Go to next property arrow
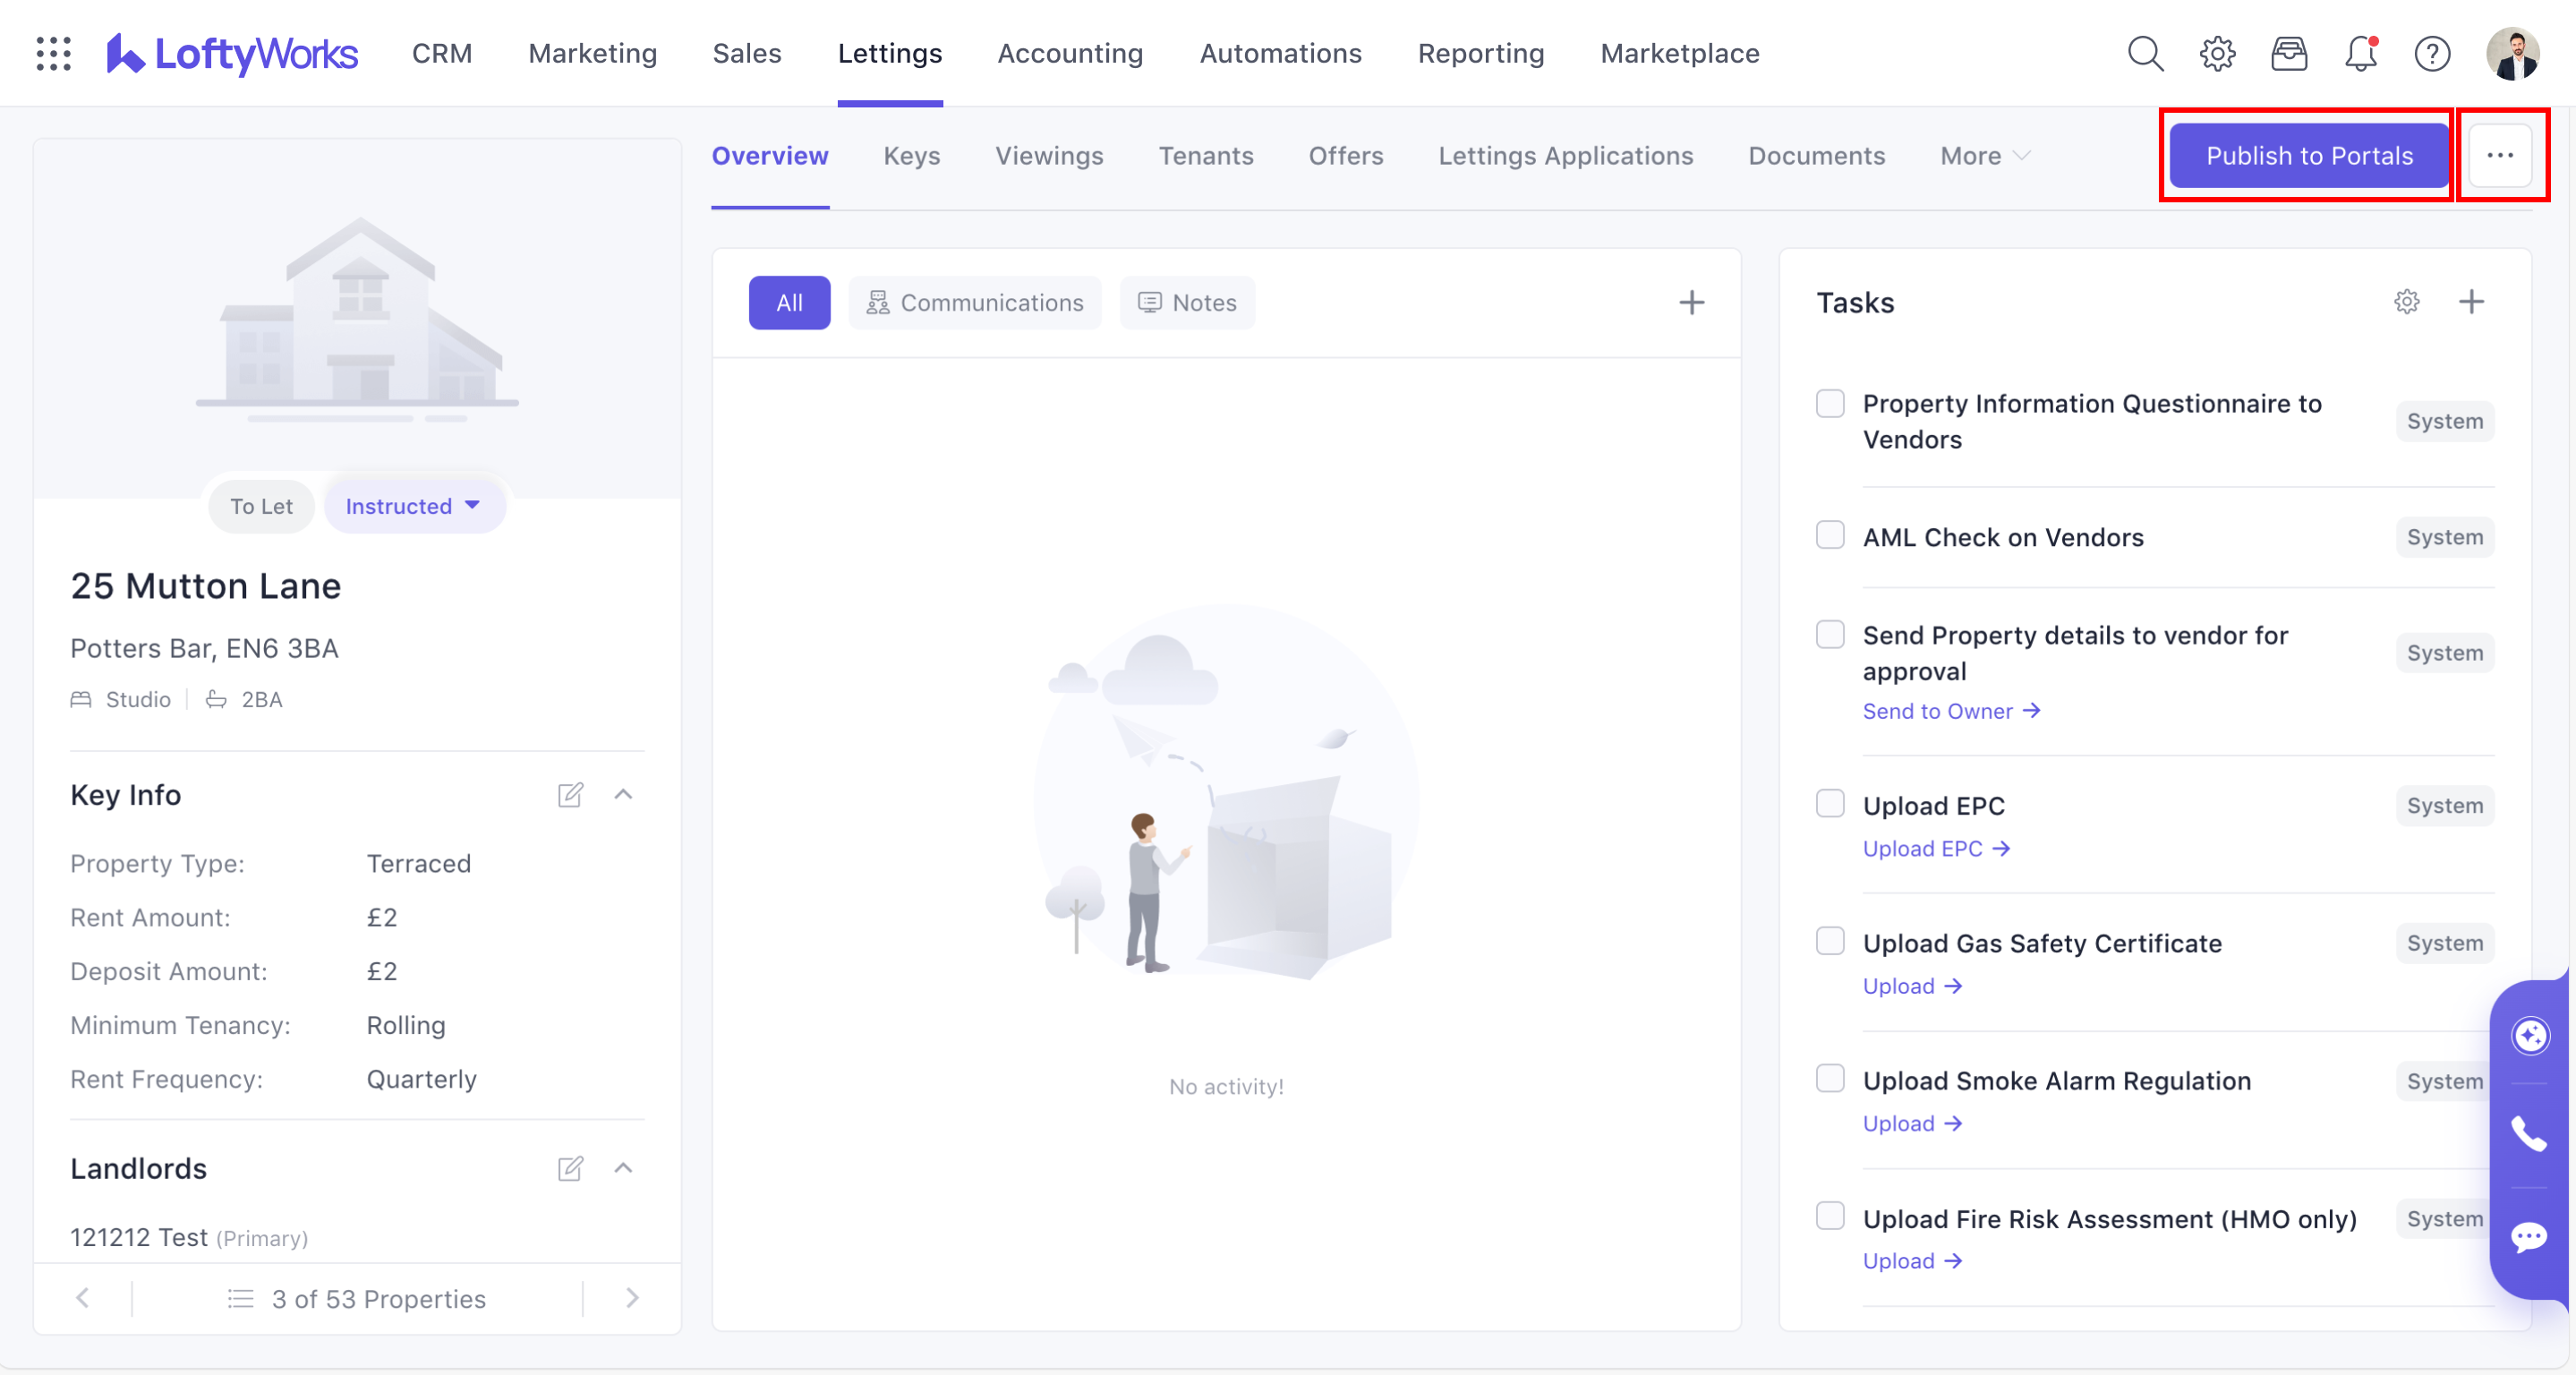Image resolution: width=2576 pixels, height=1375 pixels. (x=632, y=1298)
